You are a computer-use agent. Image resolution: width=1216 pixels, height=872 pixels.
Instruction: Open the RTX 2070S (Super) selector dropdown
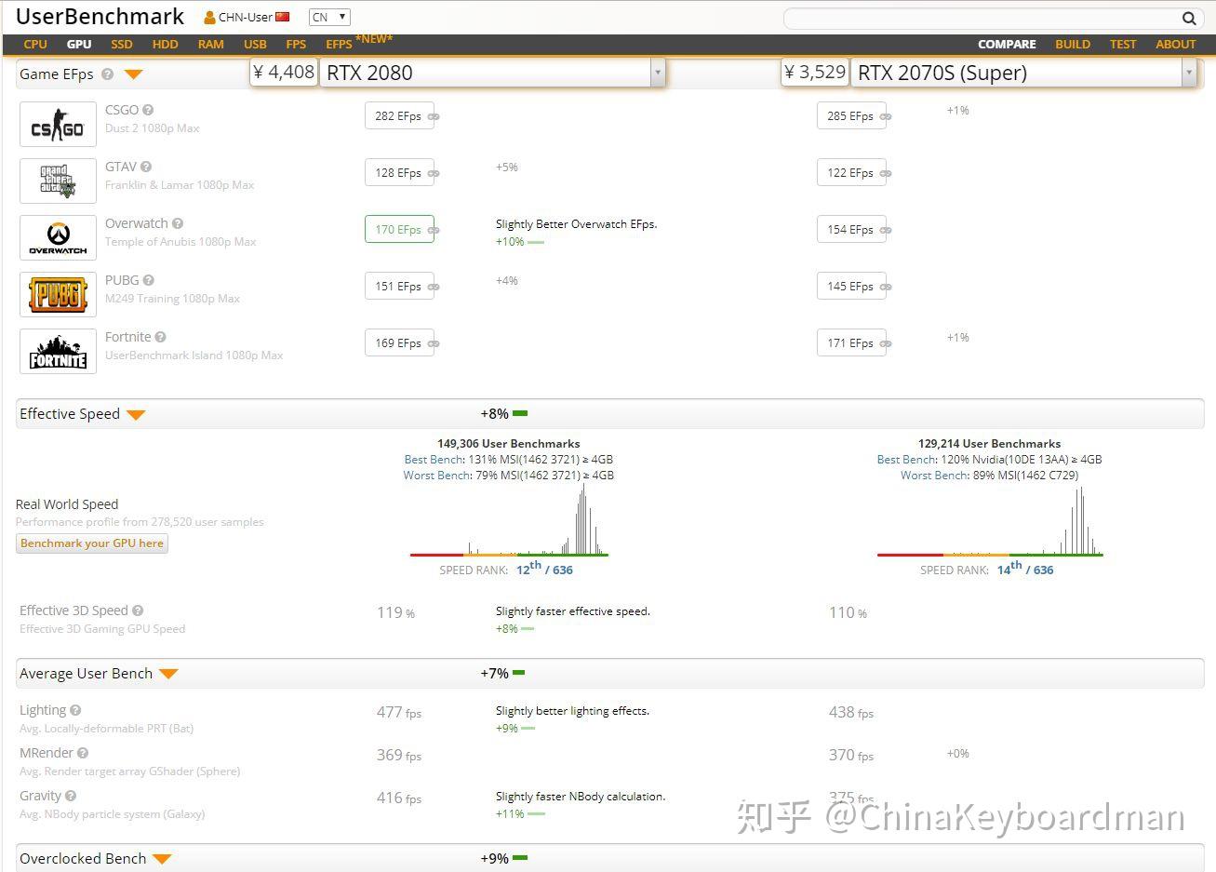click(1188, 73)
